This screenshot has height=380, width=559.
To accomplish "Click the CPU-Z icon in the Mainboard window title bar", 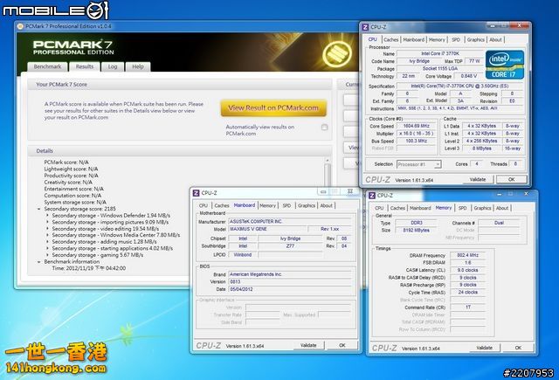I will [197, 193].
